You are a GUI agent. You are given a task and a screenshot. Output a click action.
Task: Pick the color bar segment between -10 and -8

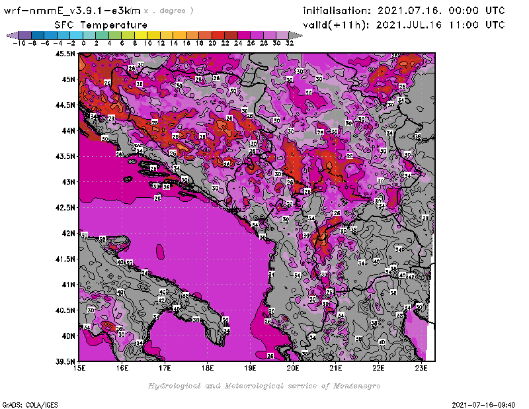[25, 35]
